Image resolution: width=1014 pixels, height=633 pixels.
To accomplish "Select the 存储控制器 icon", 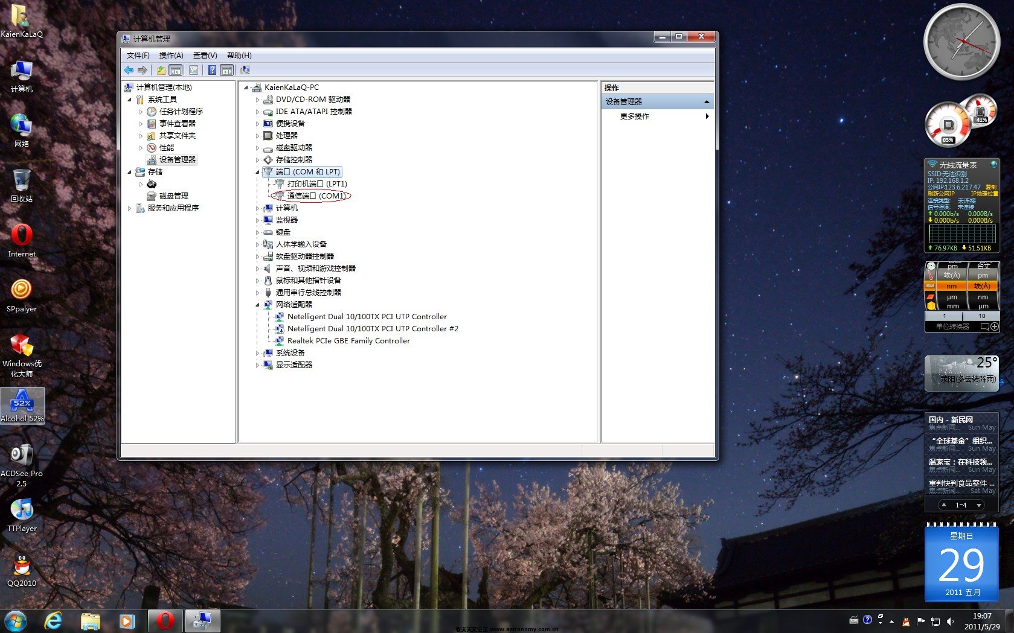I will pyautogui.click(x=268, y=160).
